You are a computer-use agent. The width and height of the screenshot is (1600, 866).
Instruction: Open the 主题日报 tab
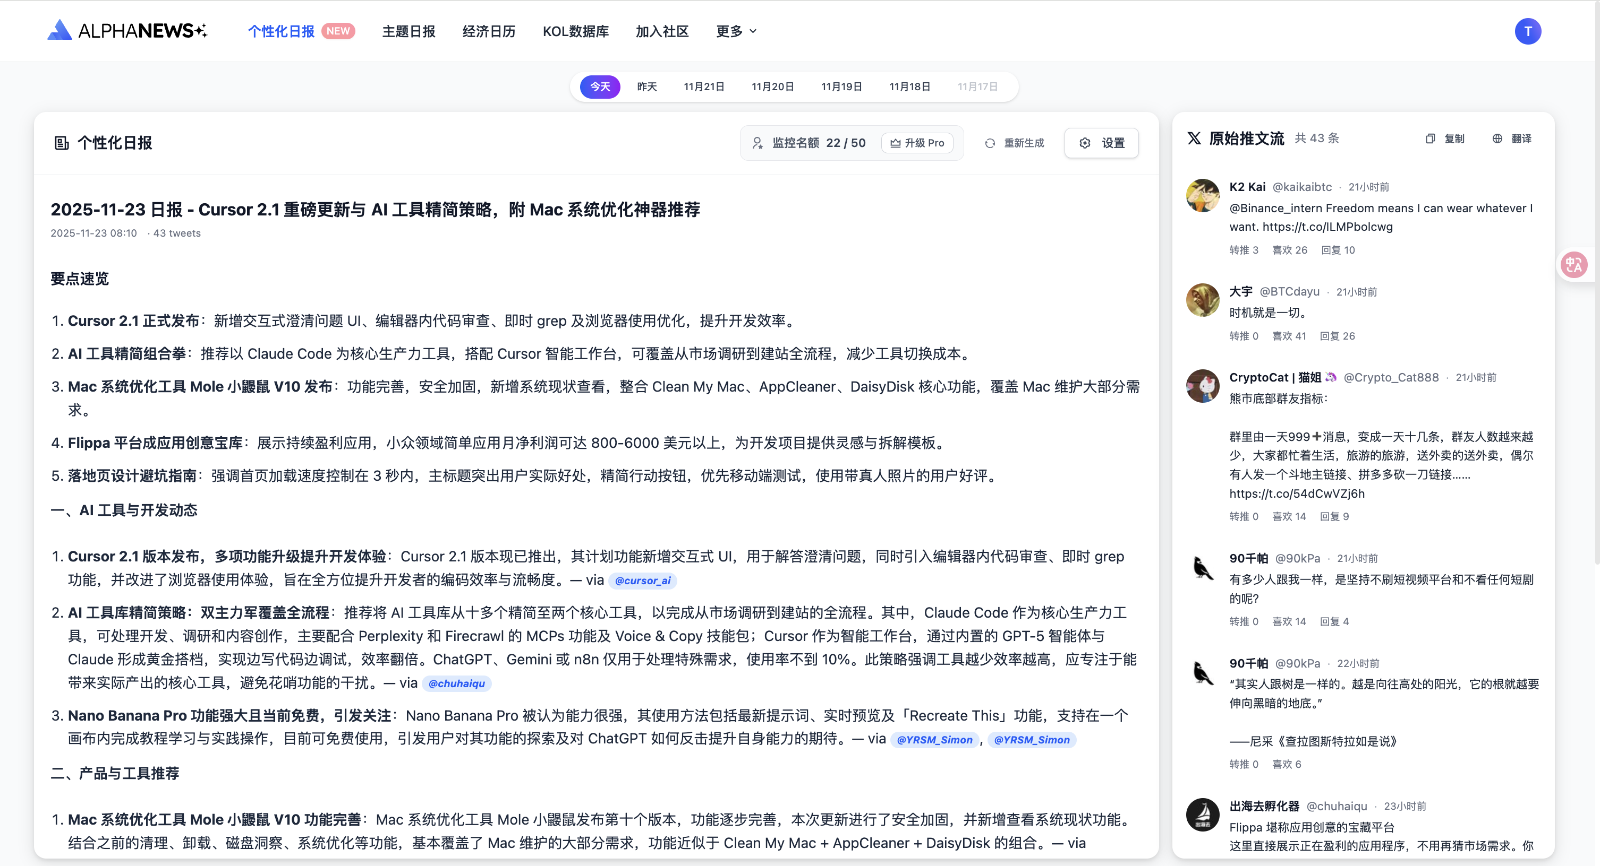[408, 31]
